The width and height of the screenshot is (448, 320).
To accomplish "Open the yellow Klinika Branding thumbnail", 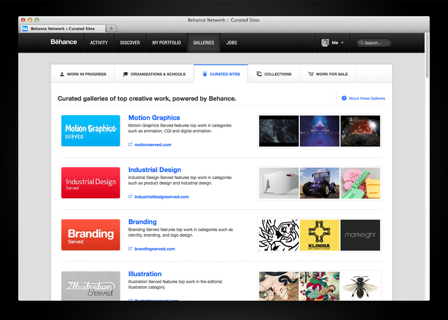I will pos(319,235).
